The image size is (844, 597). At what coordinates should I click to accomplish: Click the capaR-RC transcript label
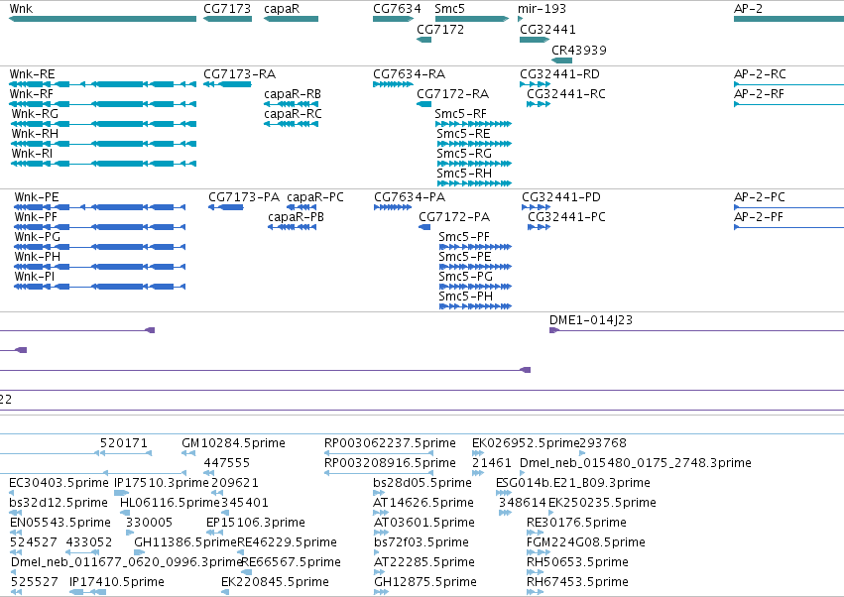[293, 114]
